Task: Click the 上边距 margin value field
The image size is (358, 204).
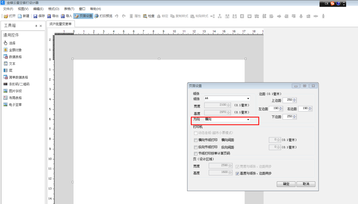Action: (287, 100)
